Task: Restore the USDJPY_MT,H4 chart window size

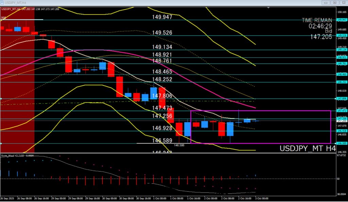Action: pos(335,3)
